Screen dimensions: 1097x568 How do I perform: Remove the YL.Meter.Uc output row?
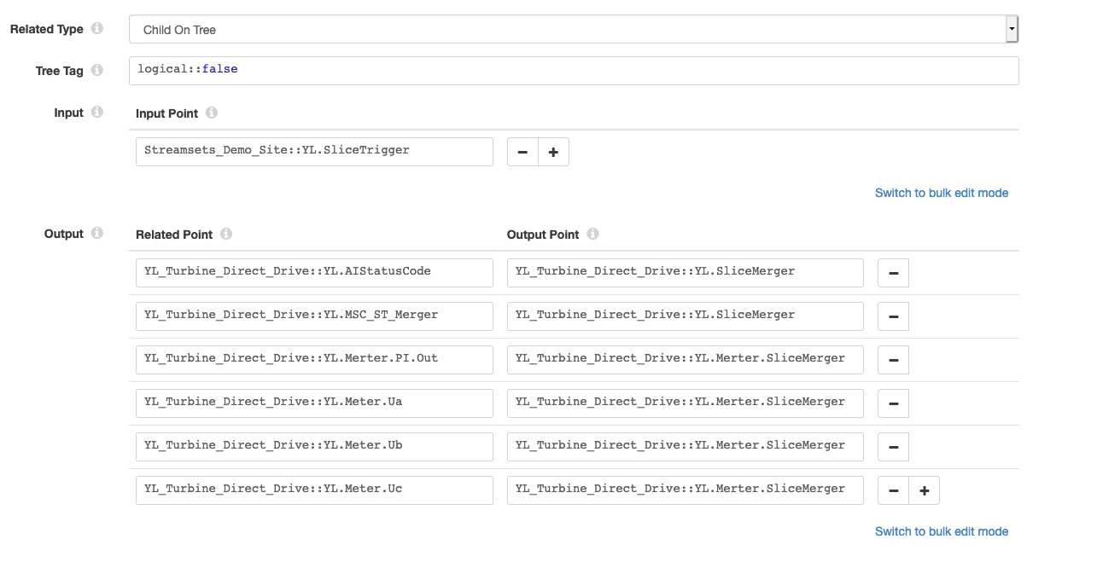(892, 490)
